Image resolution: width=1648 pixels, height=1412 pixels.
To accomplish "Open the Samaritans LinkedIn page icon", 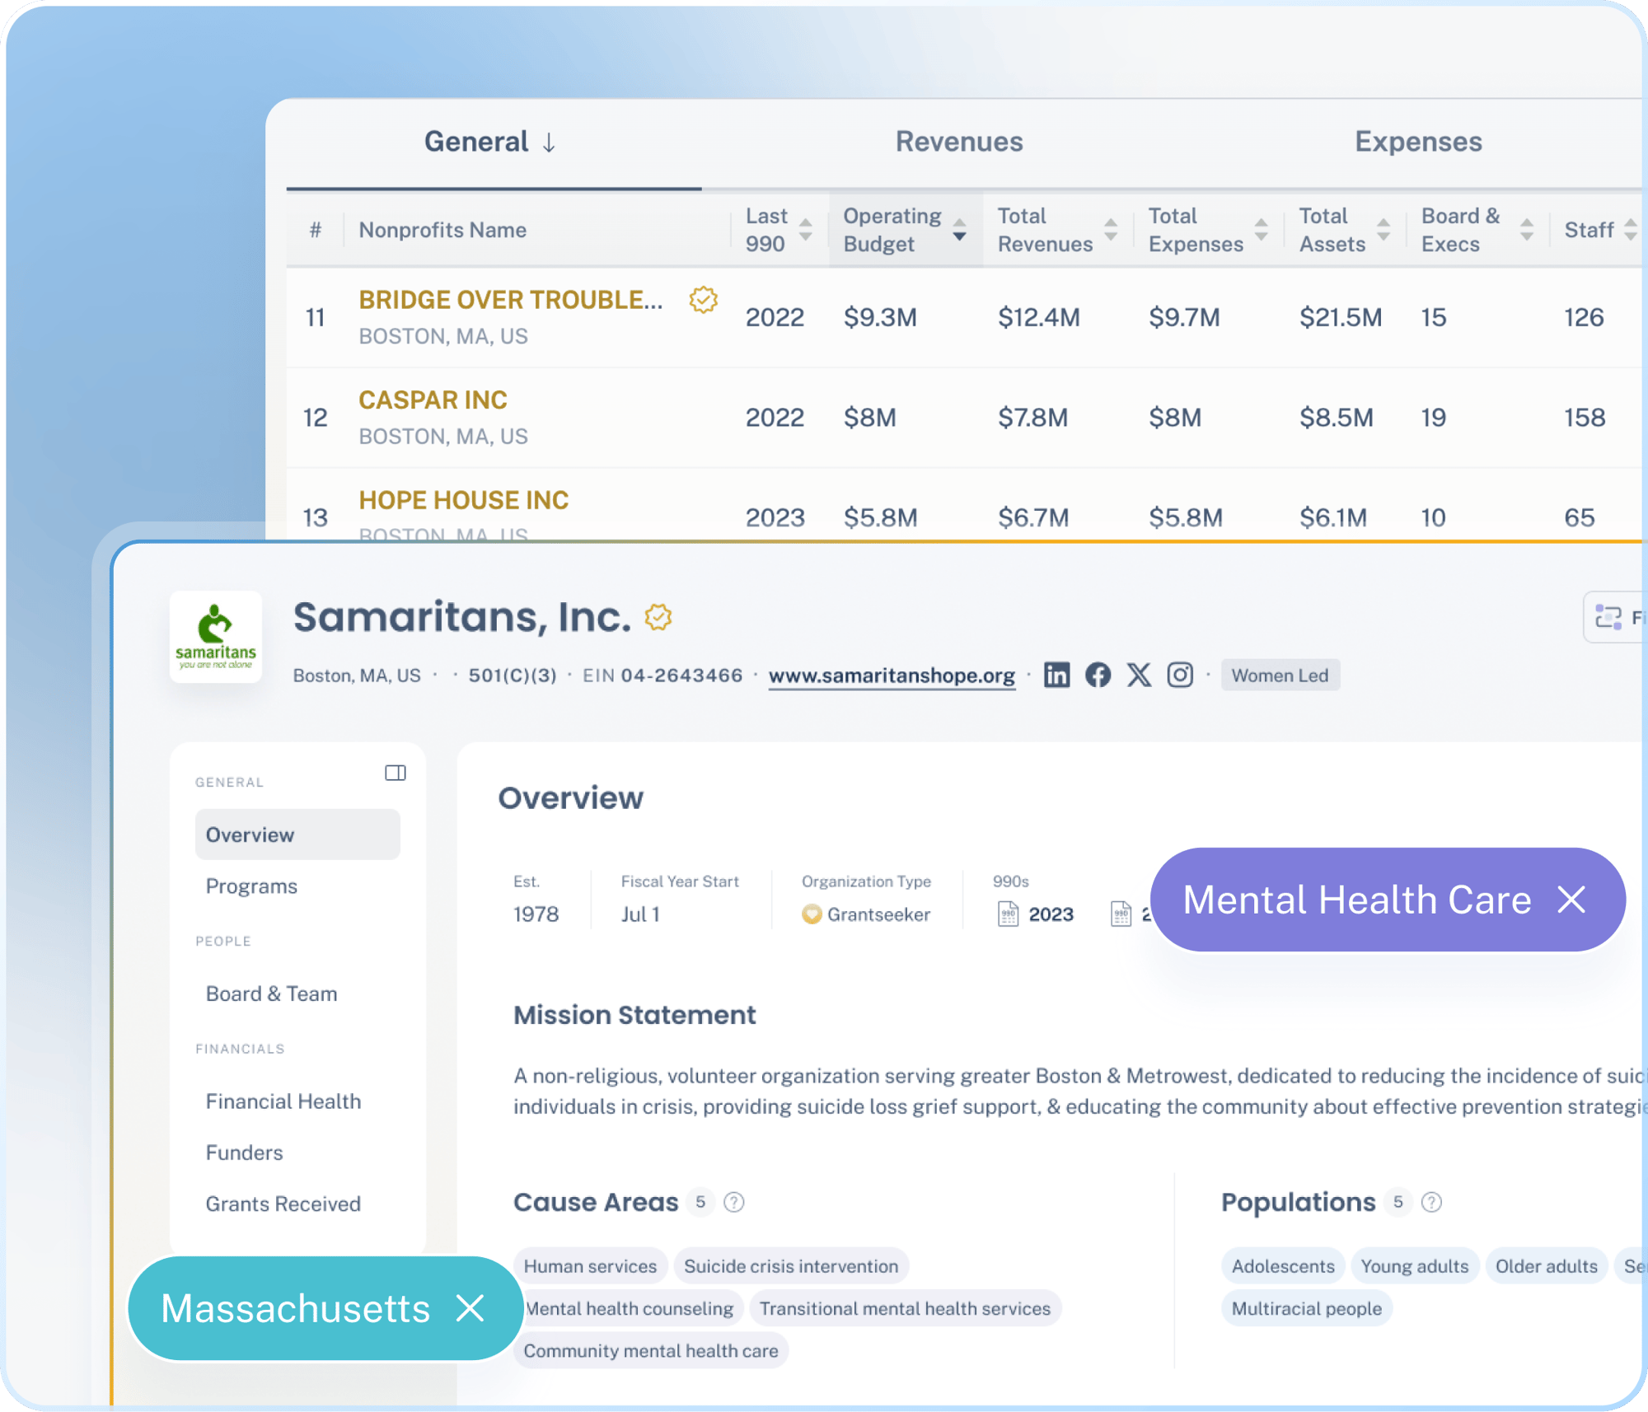I will click(1056, 675).
